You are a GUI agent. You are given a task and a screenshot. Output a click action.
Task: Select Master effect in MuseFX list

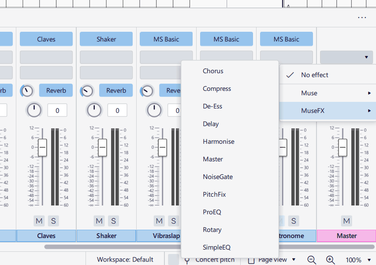(230, 159)
